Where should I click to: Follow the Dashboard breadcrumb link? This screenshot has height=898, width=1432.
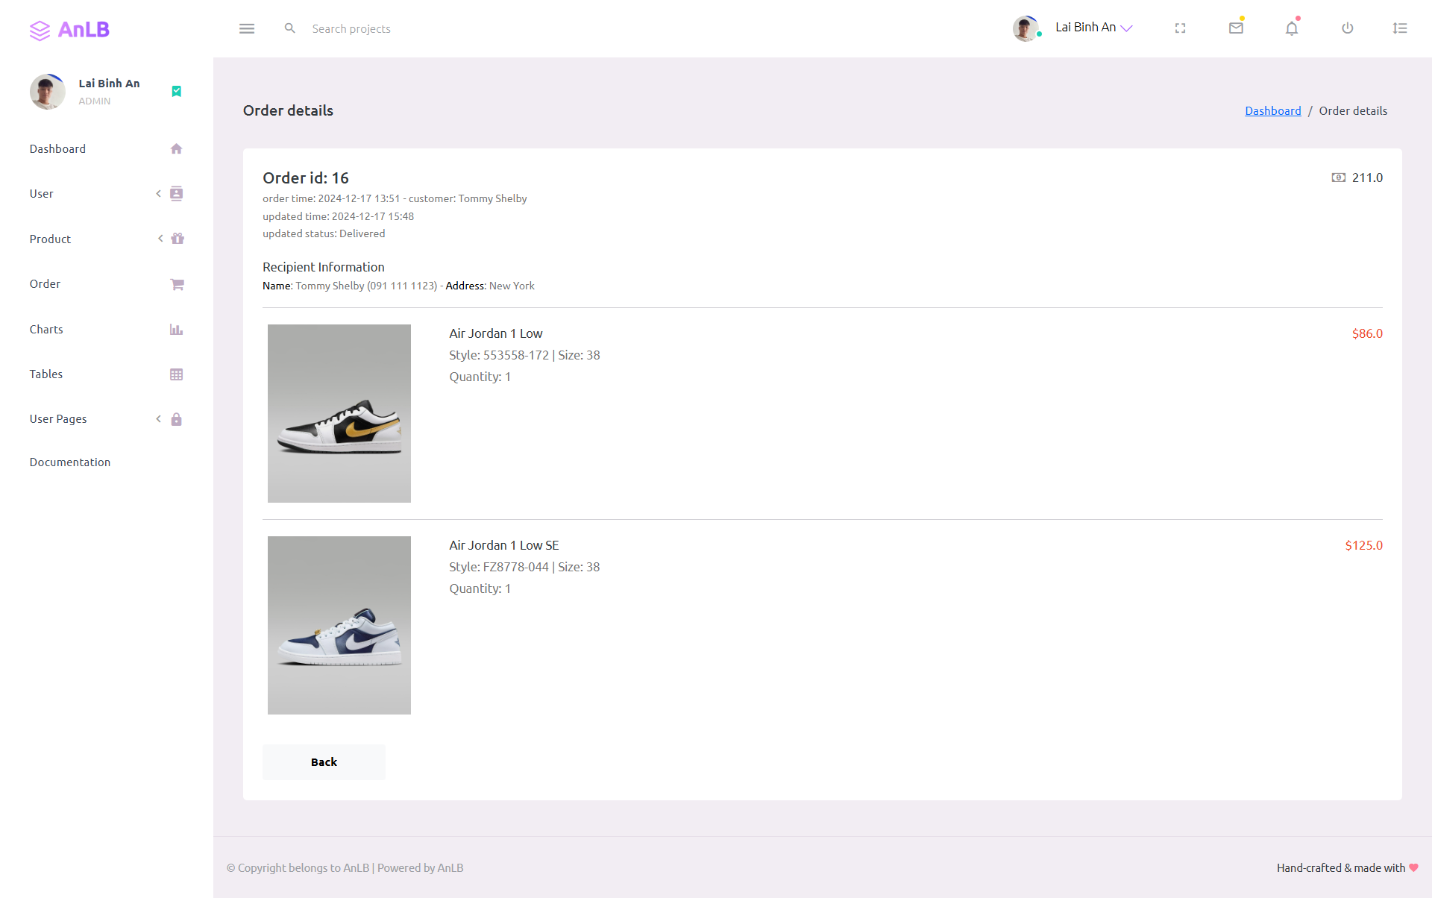click(1272, 110)
